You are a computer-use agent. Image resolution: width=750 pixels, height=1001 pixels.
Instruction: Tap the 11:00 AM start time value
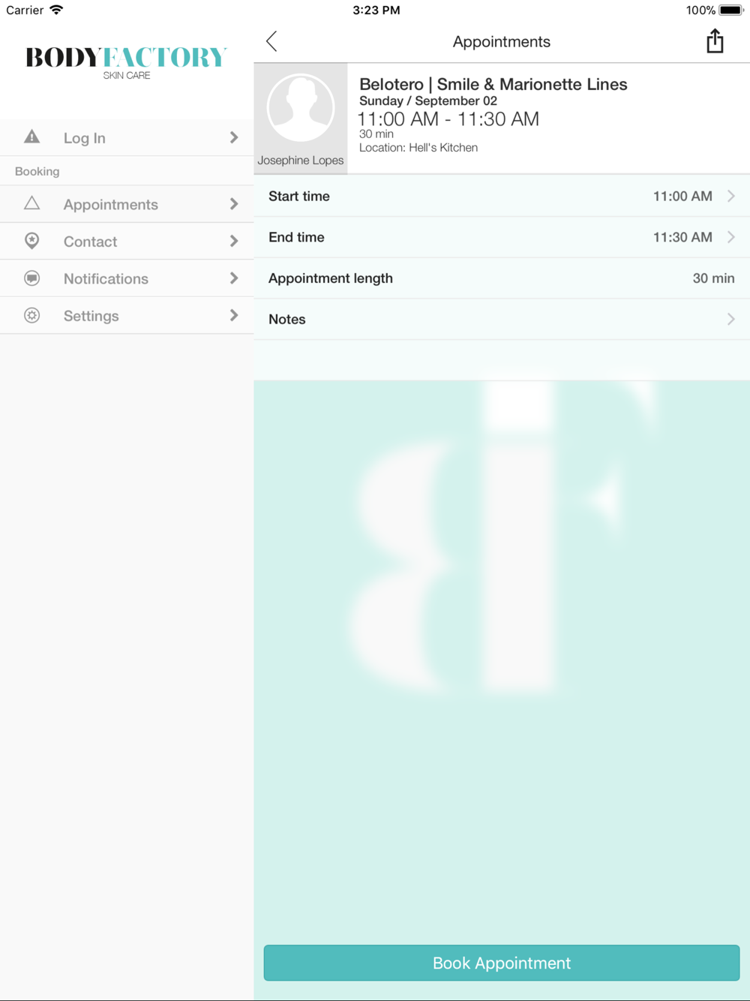click(x=682, y=196)
